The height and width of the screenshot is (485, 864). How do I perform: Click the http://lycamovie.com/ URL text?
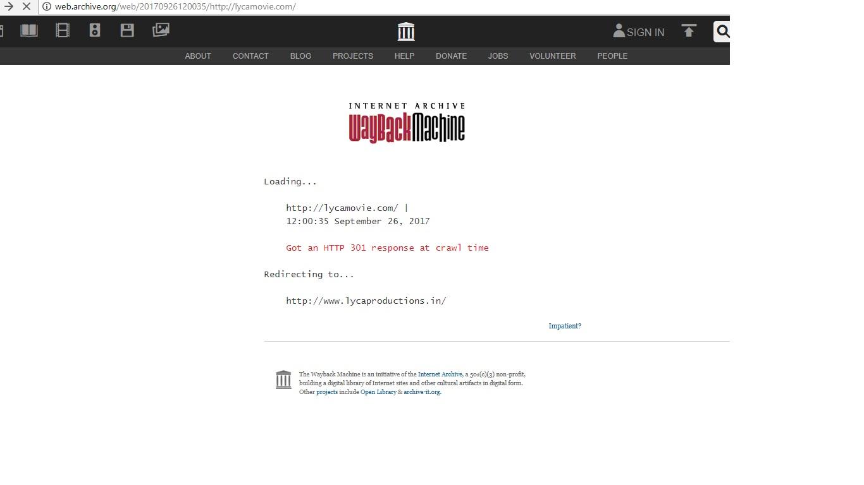pos(342,208)
